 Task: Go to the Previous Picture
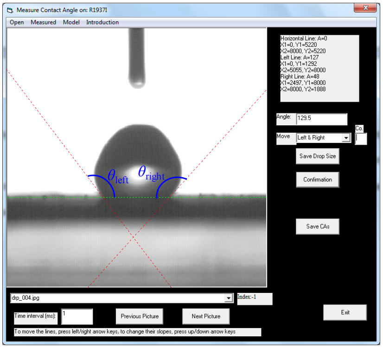(140, 316)
